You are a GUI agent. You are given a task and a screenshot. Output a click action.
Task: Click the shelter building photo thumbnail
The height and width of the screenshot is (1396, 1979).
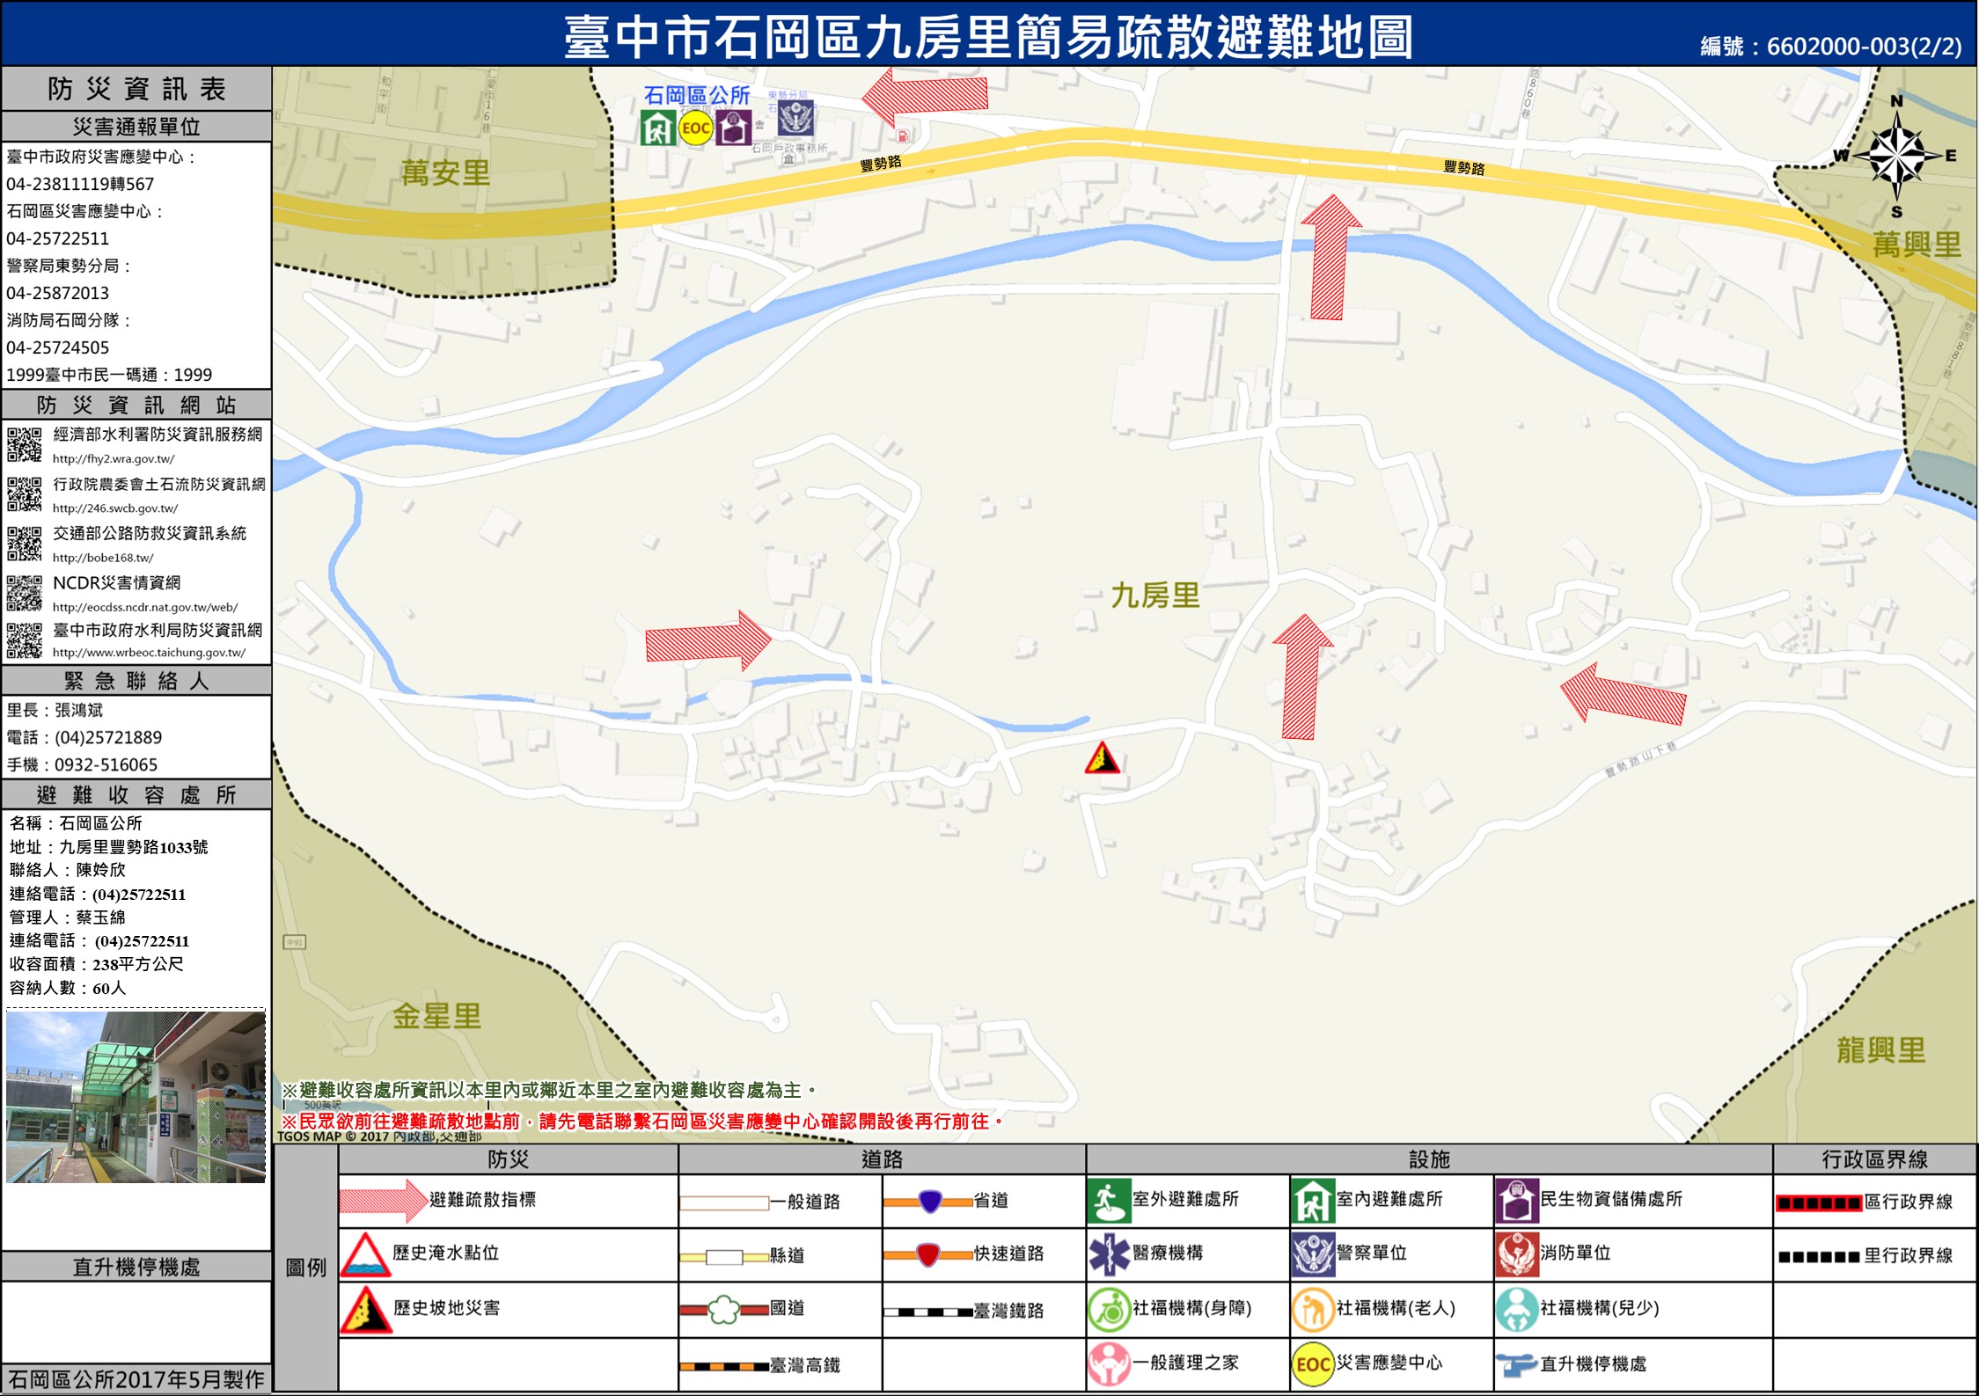(136, 1096)
